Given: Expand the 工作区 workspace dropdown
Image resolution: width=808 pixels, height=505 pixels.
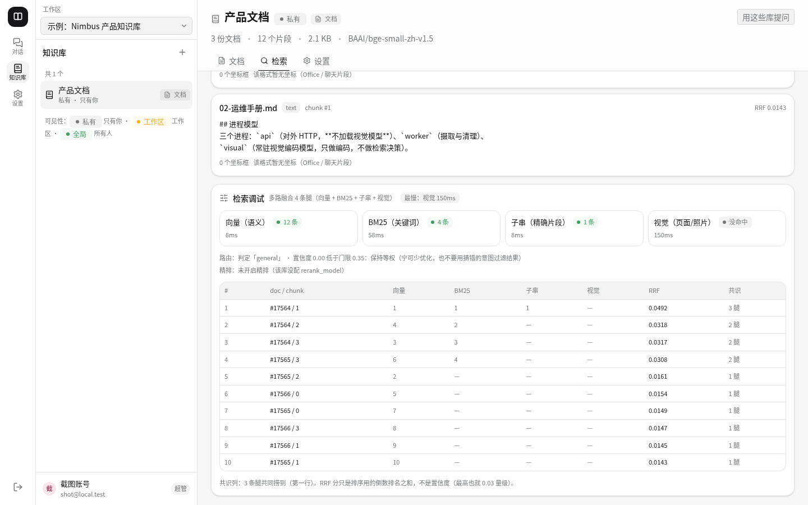Looking at the screenshot, I should tap(116, 26).
